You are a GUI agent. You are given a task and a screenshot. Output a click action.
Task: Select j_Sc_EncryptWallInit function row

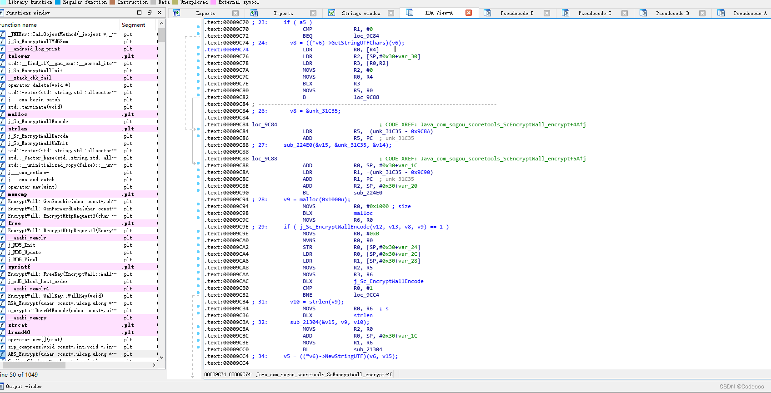click(x=79, y=70)
